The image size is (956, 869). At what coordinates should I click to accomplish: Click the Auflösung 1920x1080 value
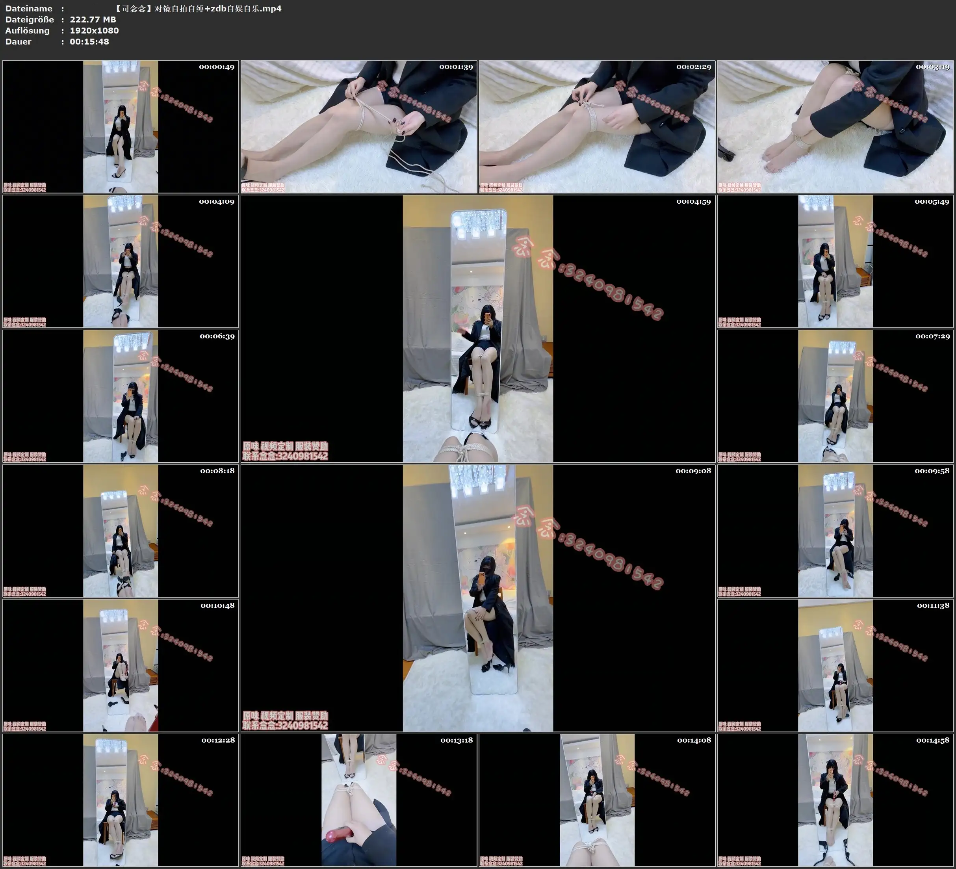click(x=94, y=30)
